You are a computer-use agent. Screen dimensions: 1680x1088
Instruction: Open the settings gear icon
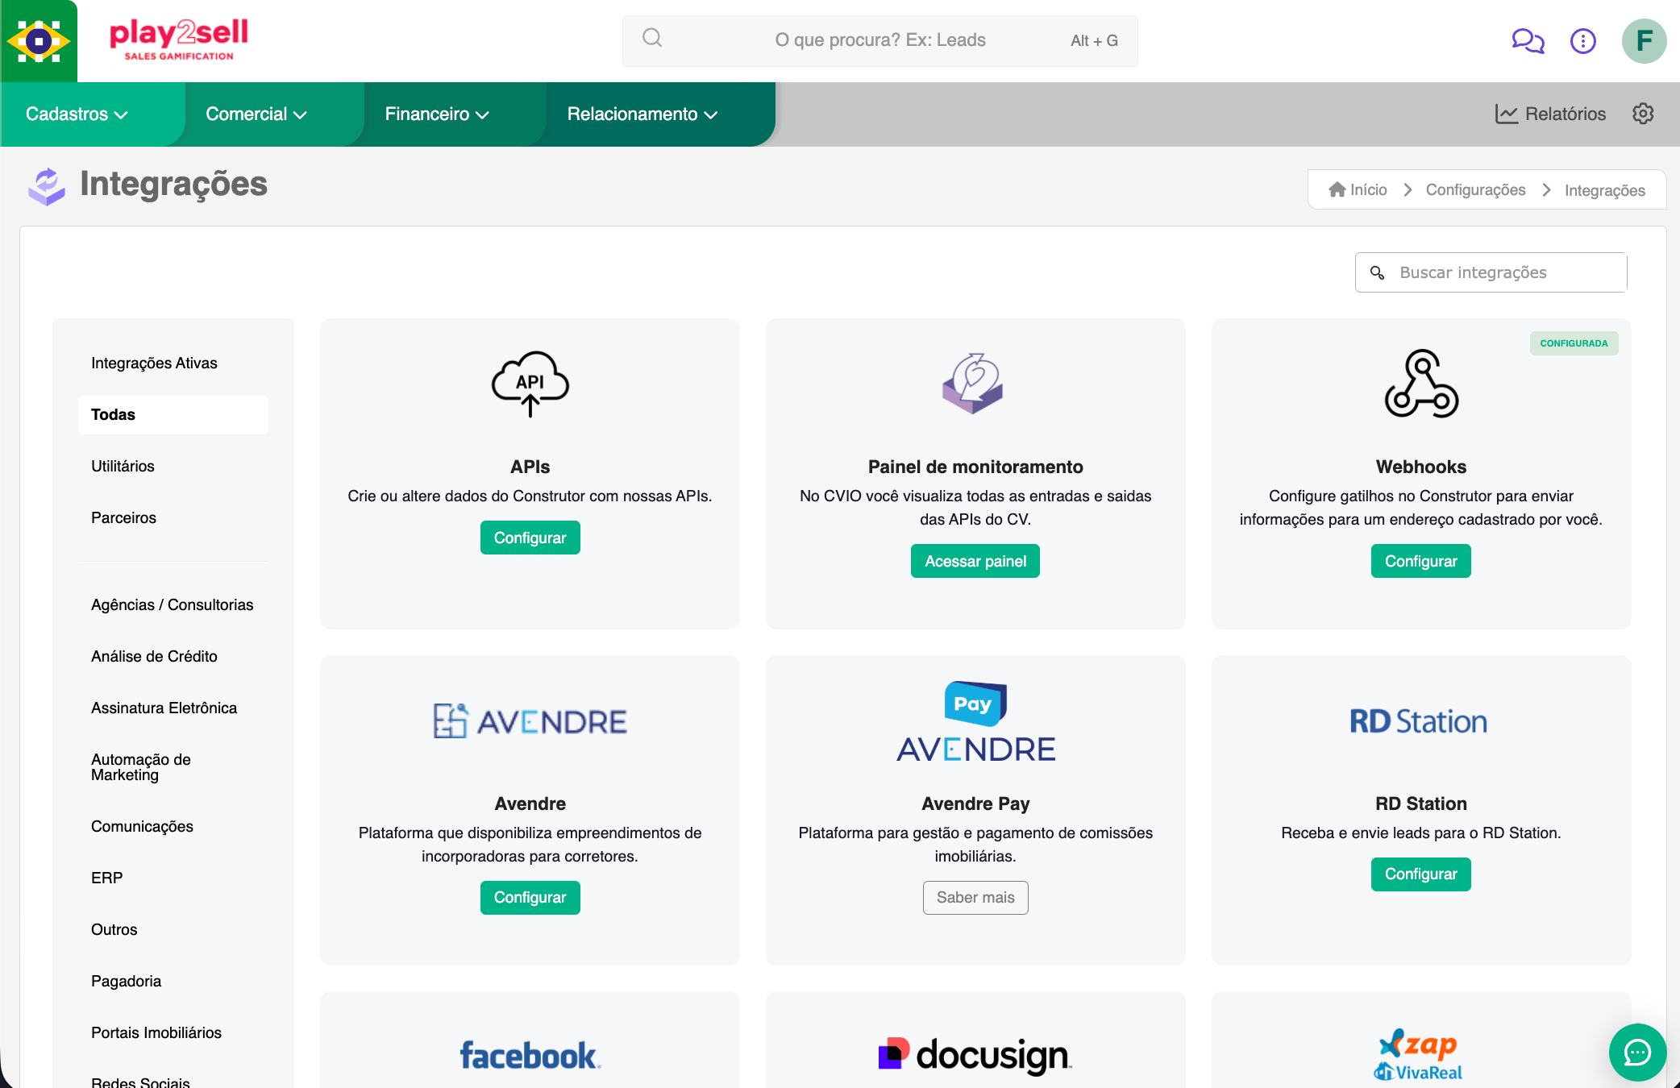pyautogui.click(x=1643, y=114)
